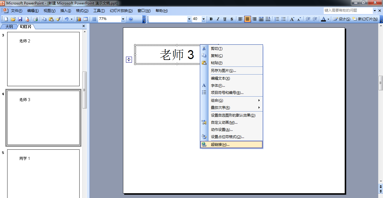This screenshot has width=383, height=198.
Task: Click the 新幻灯片 button
Action: [365, 19]
